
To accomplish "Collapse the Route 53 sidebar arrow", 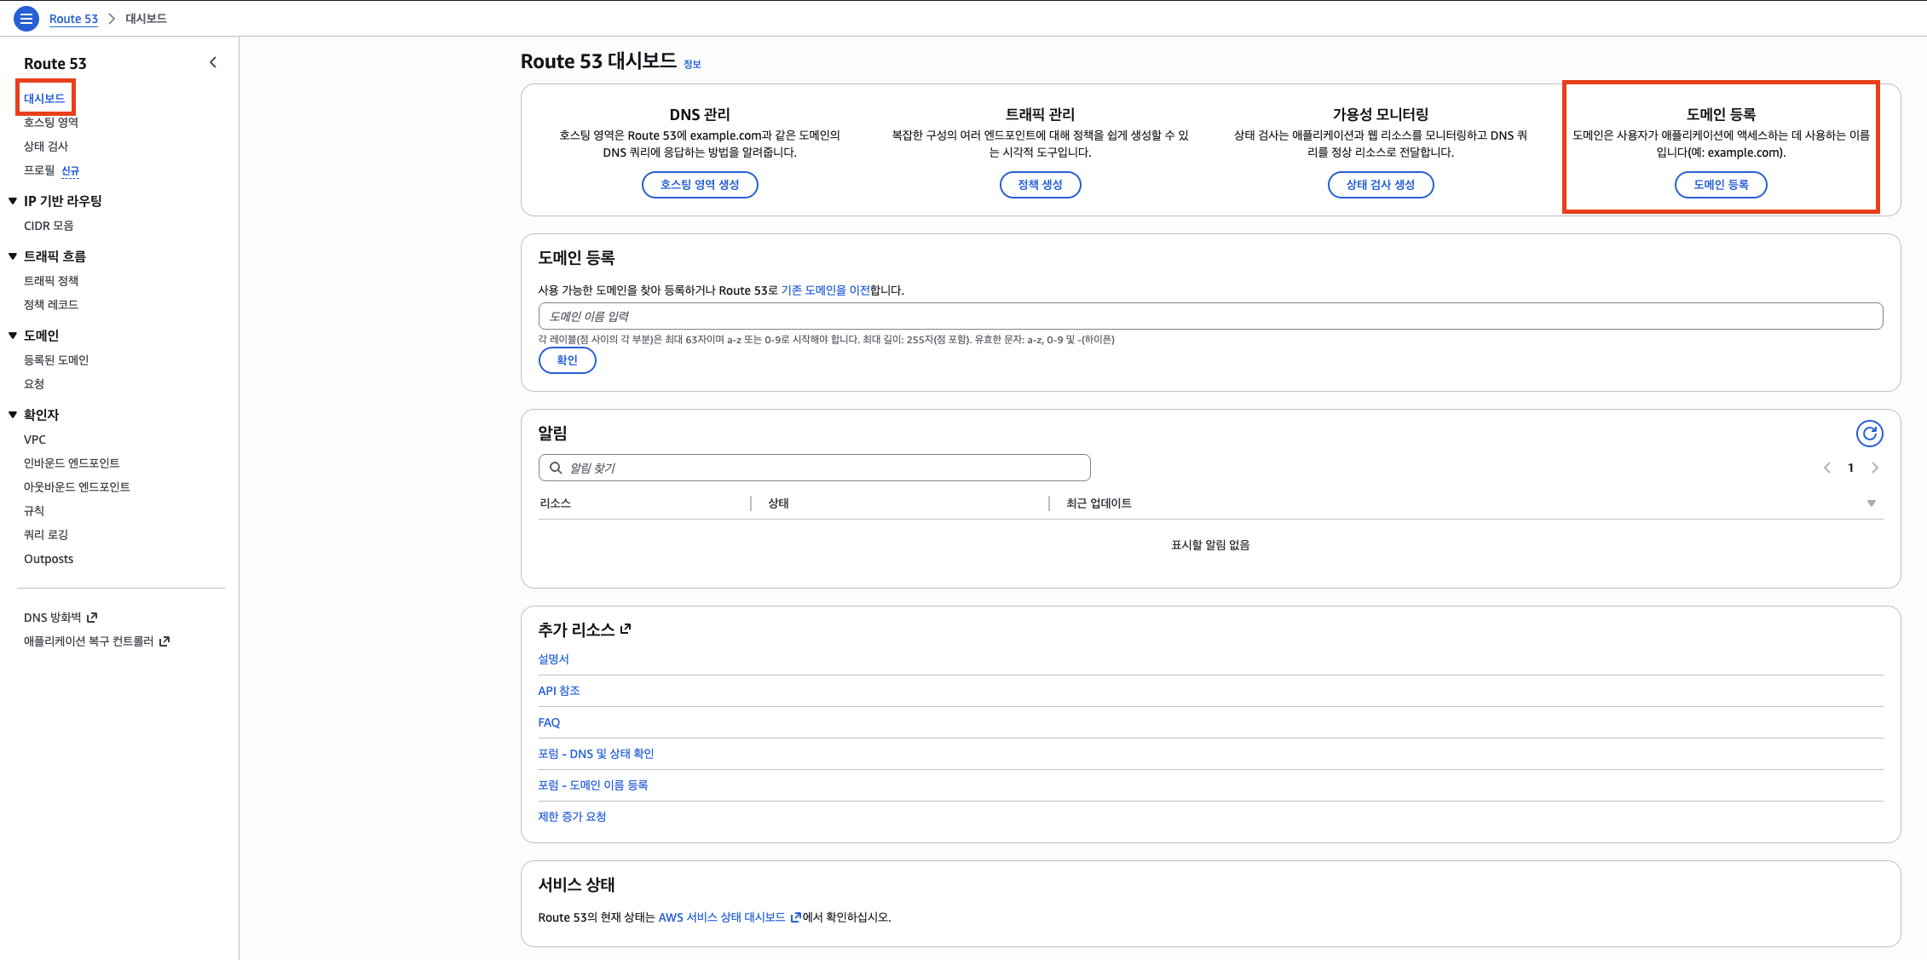I will tap(213, 62).
